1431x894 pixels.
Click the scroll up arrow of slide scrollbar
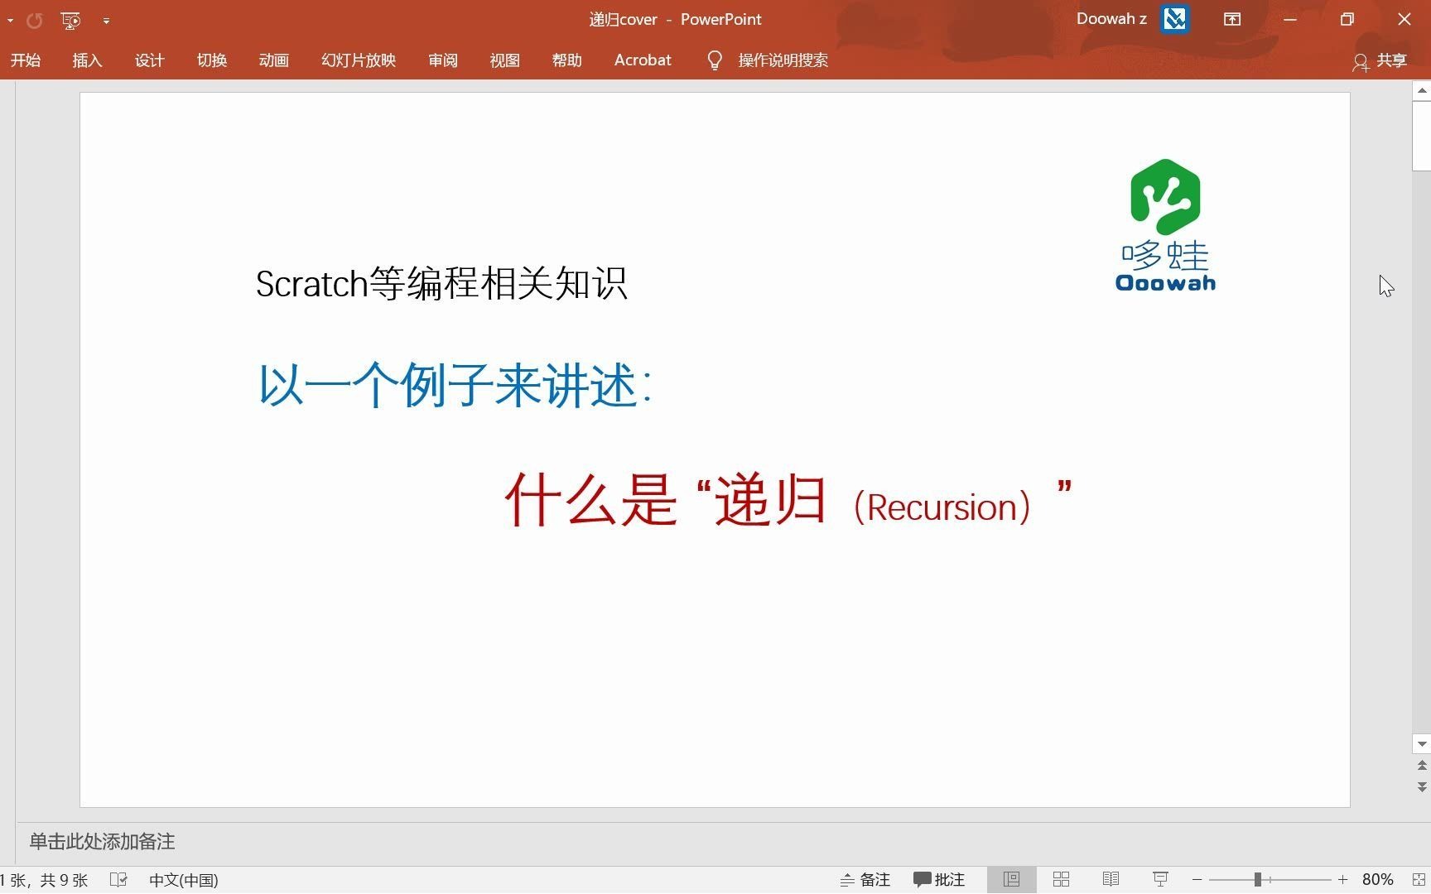[1422, 90]
